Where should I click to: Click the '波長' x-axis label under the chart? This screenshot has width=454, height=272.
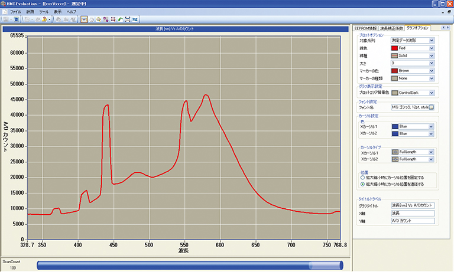[x=184, y=251]
